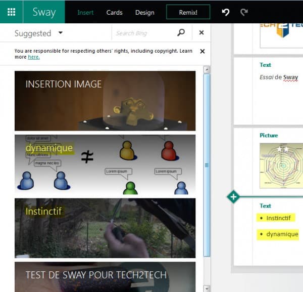Select the radar chart picture card
303x292 pixels.
click(281, 165)
